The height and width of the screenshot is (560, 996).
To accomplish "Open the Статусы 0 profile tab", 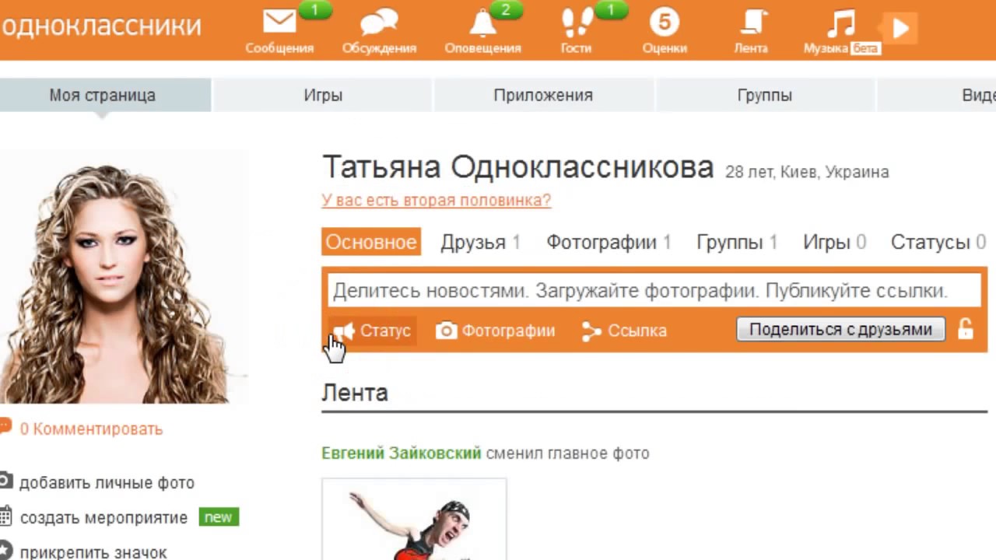I will pyautogui.click(x=938, y=242).
